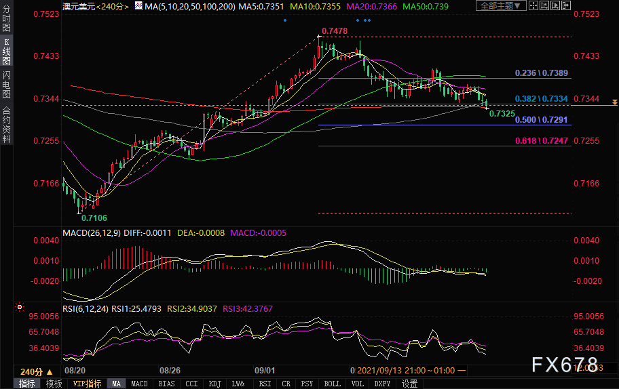The height and width of the screenshot is (389, 619).
Task: Enable the MACD indicator in bottom bar
Action: [139, 384]
